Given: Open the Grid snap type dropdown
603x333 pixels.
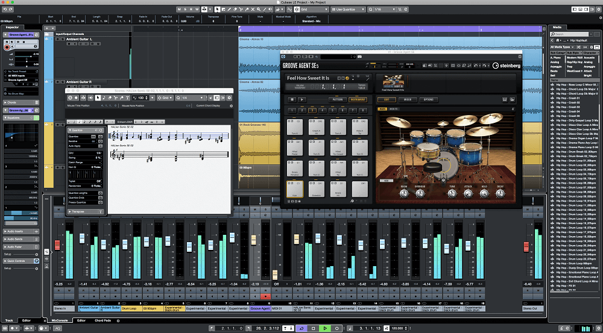Looking at the screenshot, I should pos(315,9).
